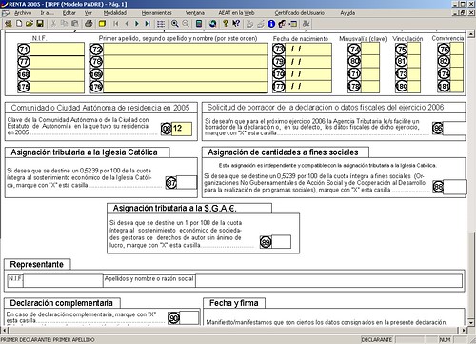Click the greyed icon right of context help
Image resolution: width=476 pixels, height=344 pixels.
coord(250,24)
